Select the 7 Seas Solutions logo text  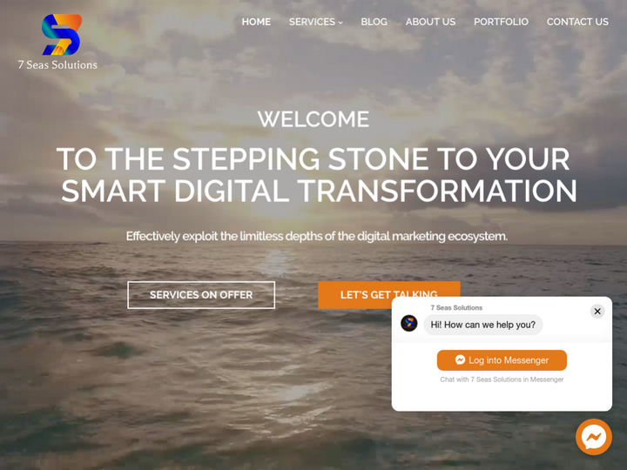[x=57, y=64]
